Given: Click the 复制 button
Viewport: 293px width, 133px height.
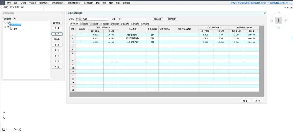Looking at the screenshot, I should pos(57,50).
